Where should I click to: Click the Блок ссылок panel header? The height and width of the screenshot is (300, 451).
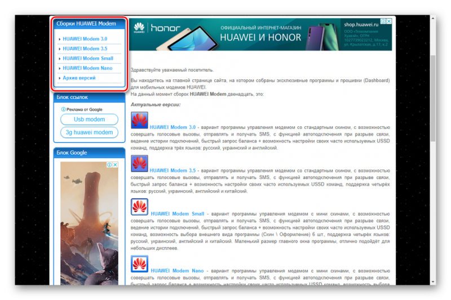(89, 97)
